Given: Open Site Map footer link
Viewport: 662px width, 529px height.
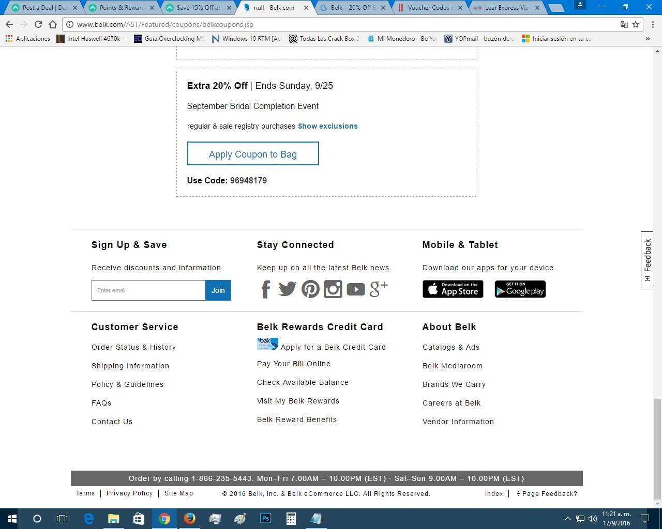Looking at the screenshot, I should tap(178, 493).
